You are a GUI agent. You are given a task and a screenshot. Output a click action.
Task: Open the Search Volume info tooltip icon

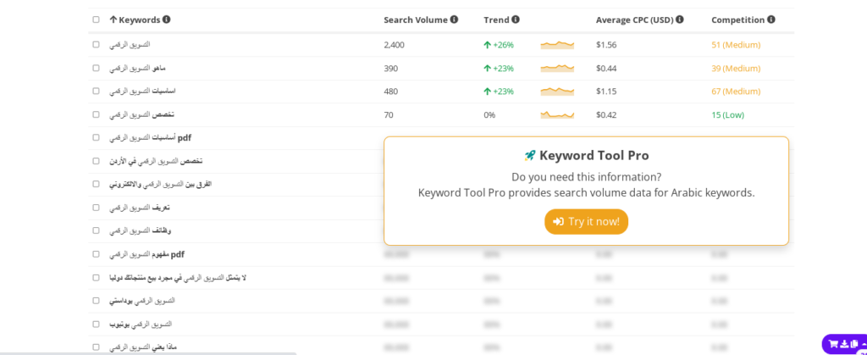454,19
